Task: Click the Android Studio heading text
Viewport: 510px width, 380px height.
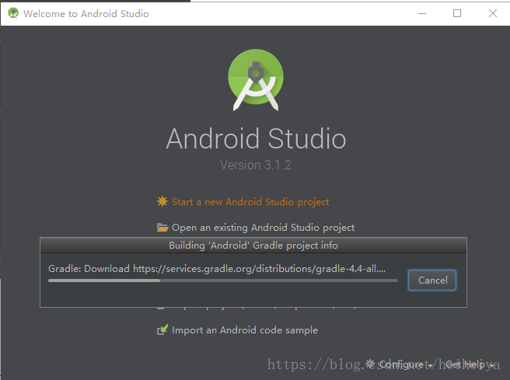Action: coord(256,139)
